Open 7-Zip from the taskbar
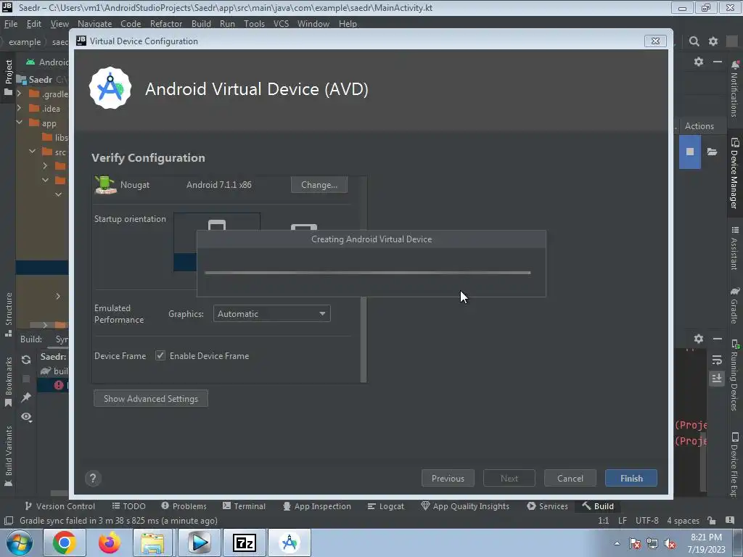This screenshot has height=557, width=743. click(245, 542)
